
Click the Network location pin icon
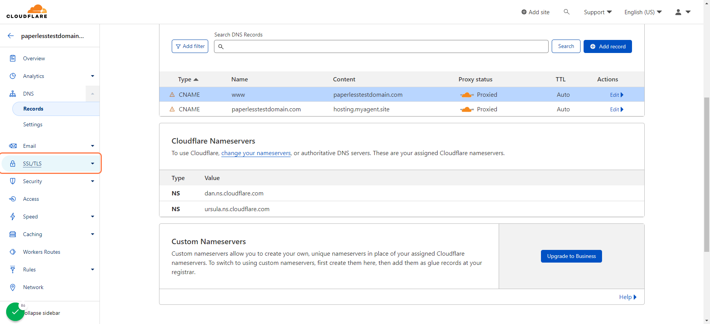13,287
